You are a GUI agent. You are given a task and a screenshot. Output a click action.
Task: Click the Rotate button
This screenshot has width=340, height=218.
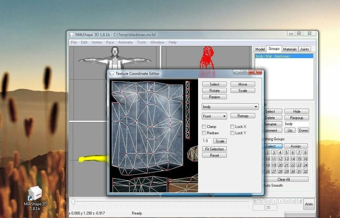tap(214, 91)
